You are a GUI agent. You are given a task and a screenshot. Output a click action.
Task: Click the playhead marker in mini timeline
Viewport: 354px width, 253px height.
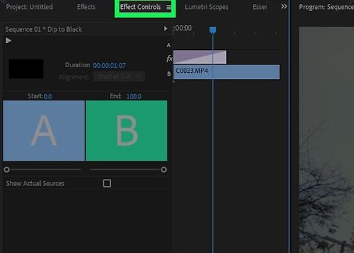click(x=213, y=30)
